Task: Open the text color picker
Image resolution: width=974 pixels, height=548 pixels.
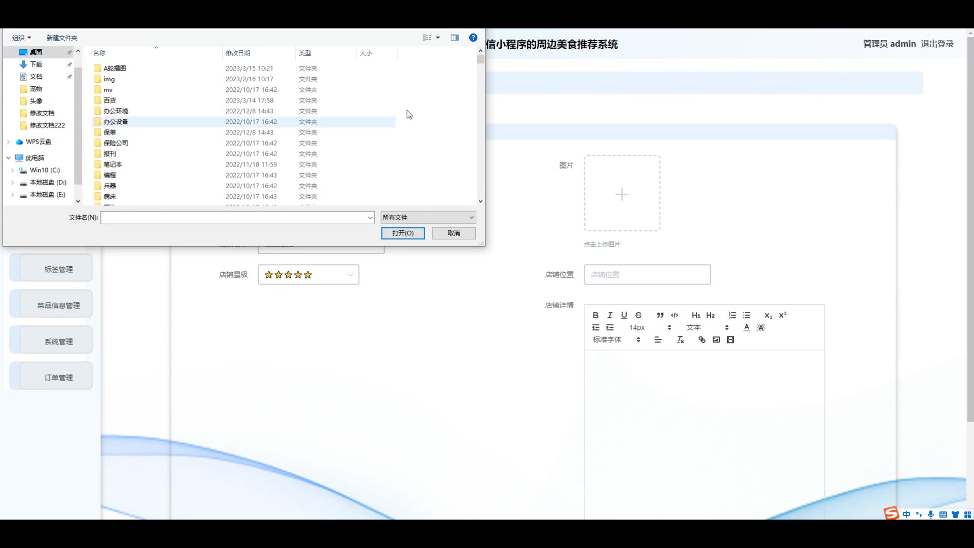Action: (x=747, y=327)
